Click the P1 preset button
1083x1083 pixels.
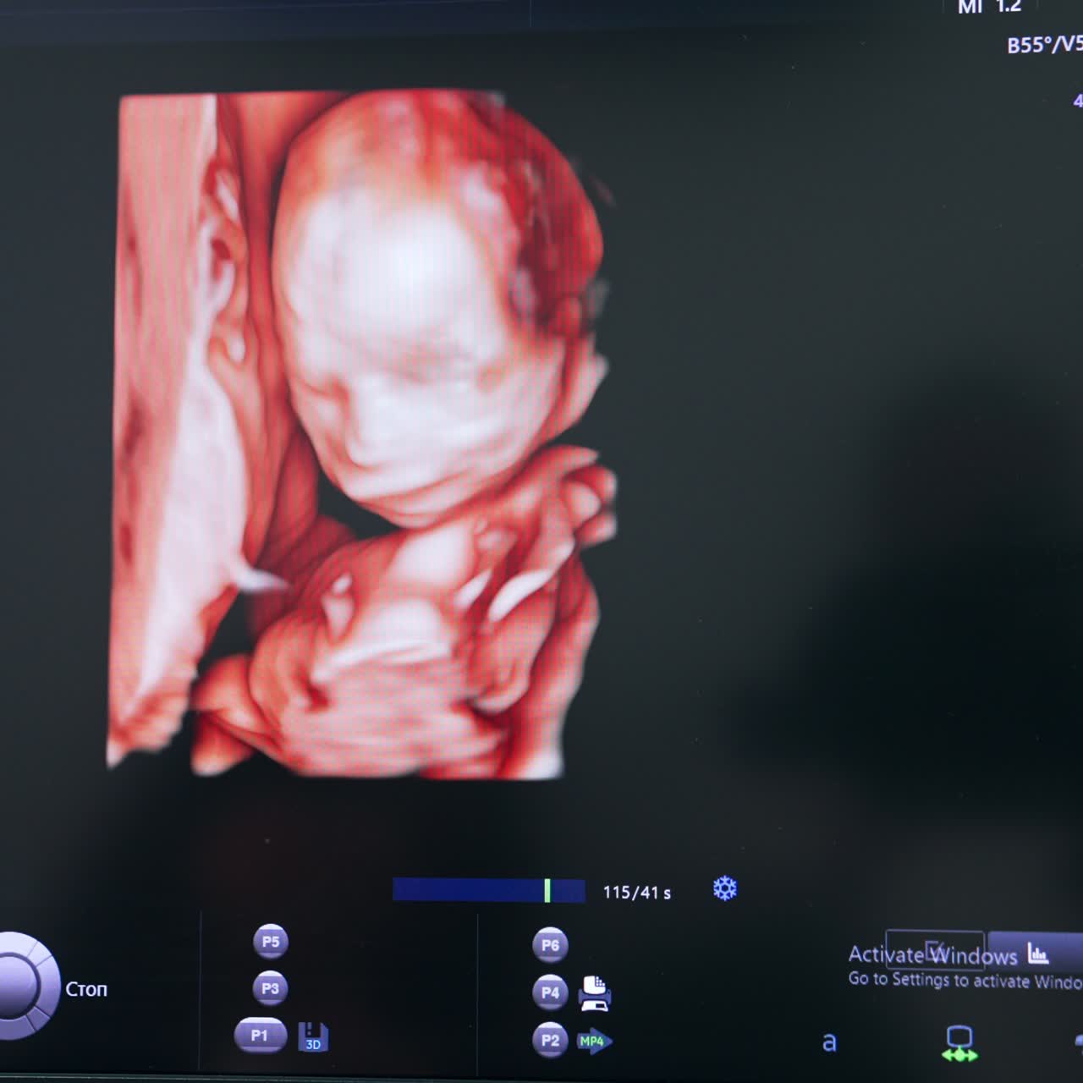[x=260, y=1036]
